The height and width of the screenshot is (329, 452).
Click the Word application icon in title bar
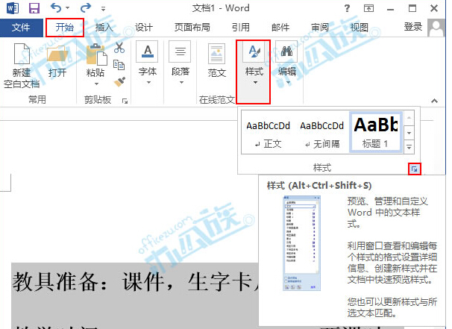[13, 8]
